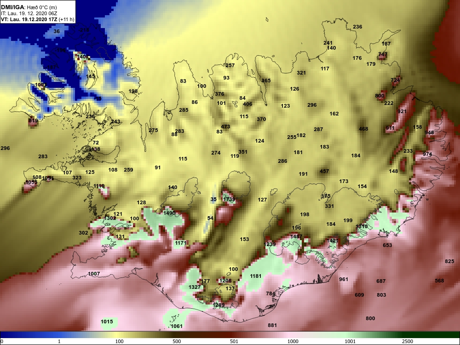
Task: Click the map value 784
Action: (270, 293)
